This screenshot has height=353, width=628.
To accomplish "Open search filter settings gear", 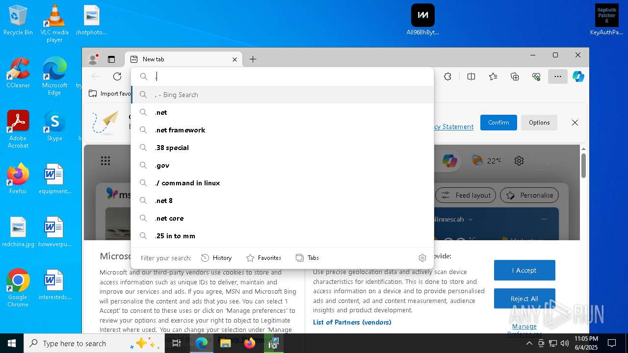I will point(422,258).
